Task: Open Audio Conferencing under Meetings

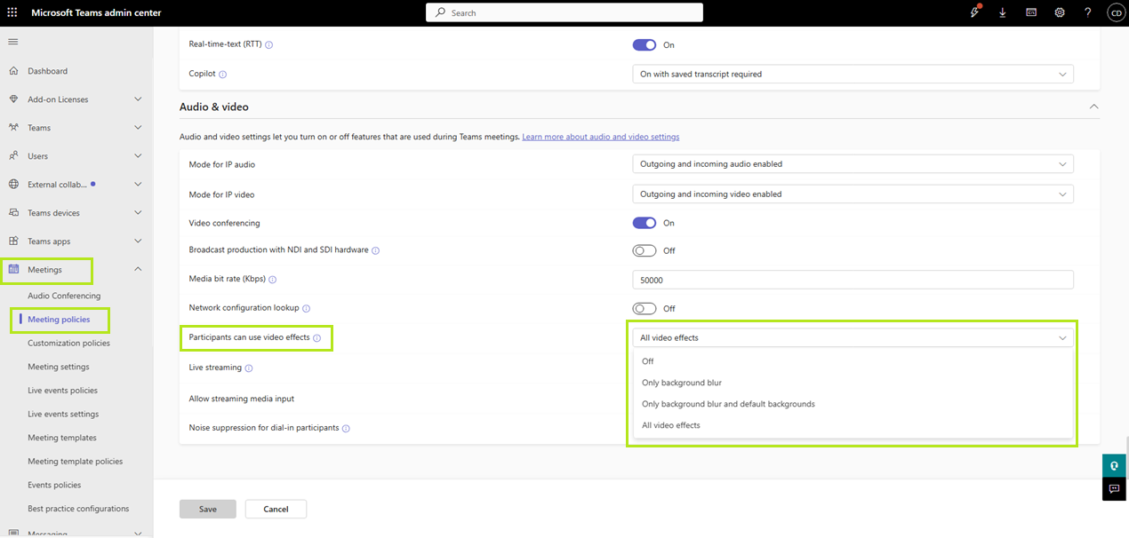Action: click(x=64, y=297)
